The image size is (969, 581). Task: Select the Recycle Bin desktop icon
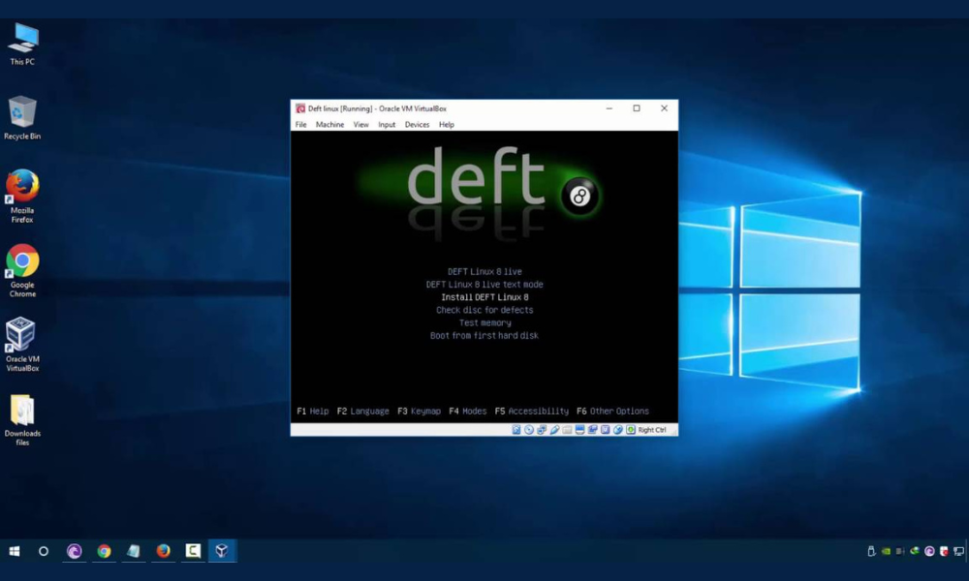(22, 118)
